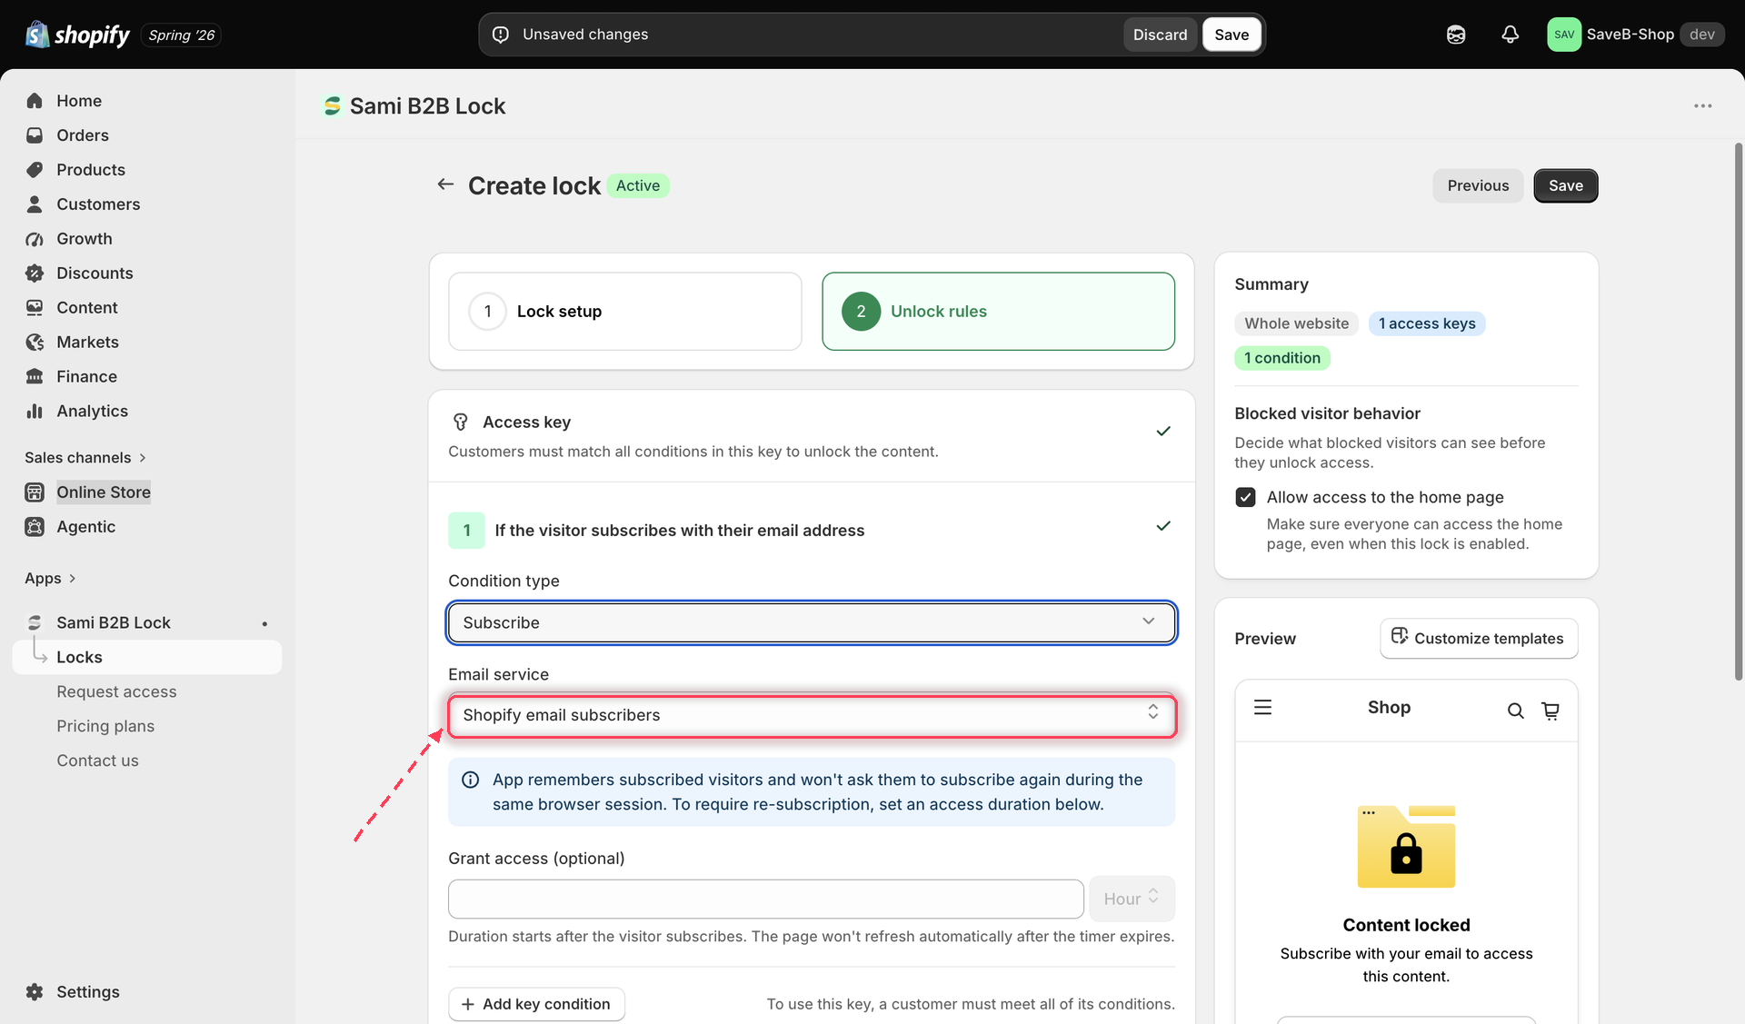Toggle Allow access to the home page
The height and width of the screenshot is (1024, 1745).
tap(1245, 497)
